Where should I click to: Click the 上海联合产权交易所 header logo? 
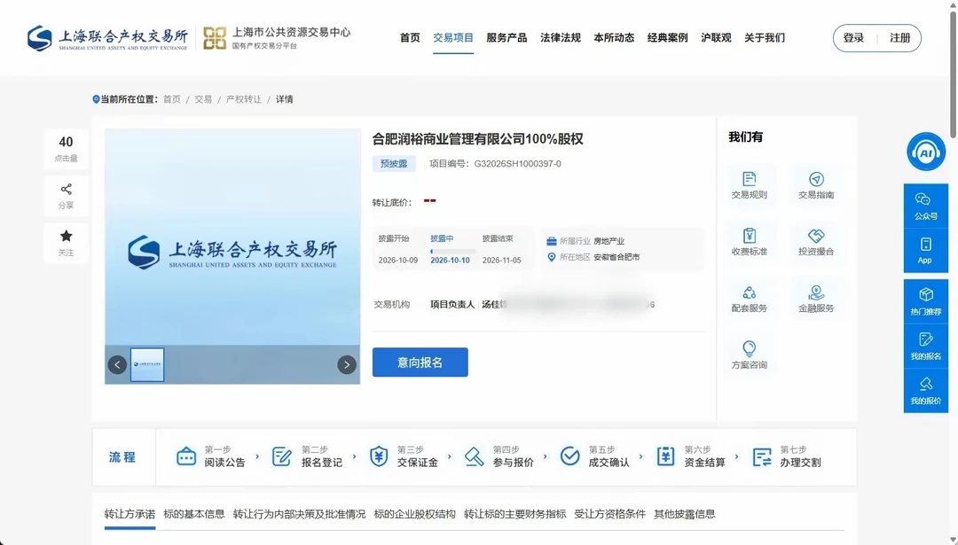point(107,38)
